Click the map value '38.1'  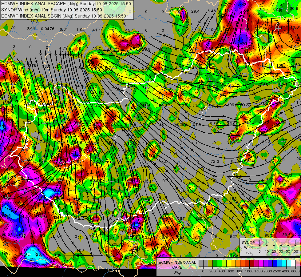pos(46,66)
